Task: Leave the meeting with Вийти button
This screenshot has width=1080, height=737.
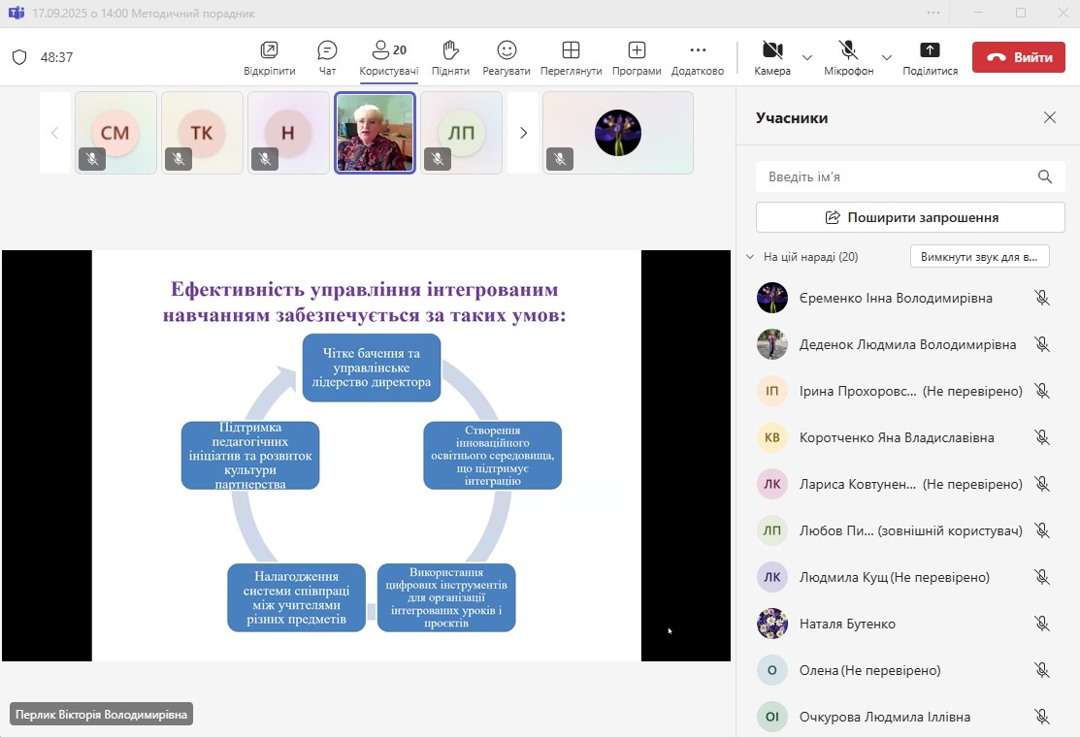Action: (1019, 57)
